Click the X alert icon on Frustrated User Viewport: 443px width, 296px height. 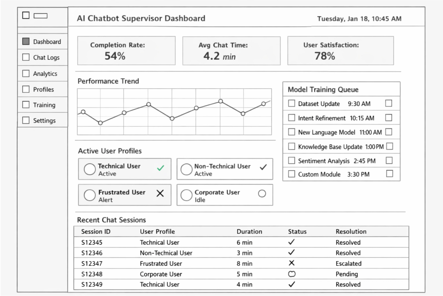[160, 193]
